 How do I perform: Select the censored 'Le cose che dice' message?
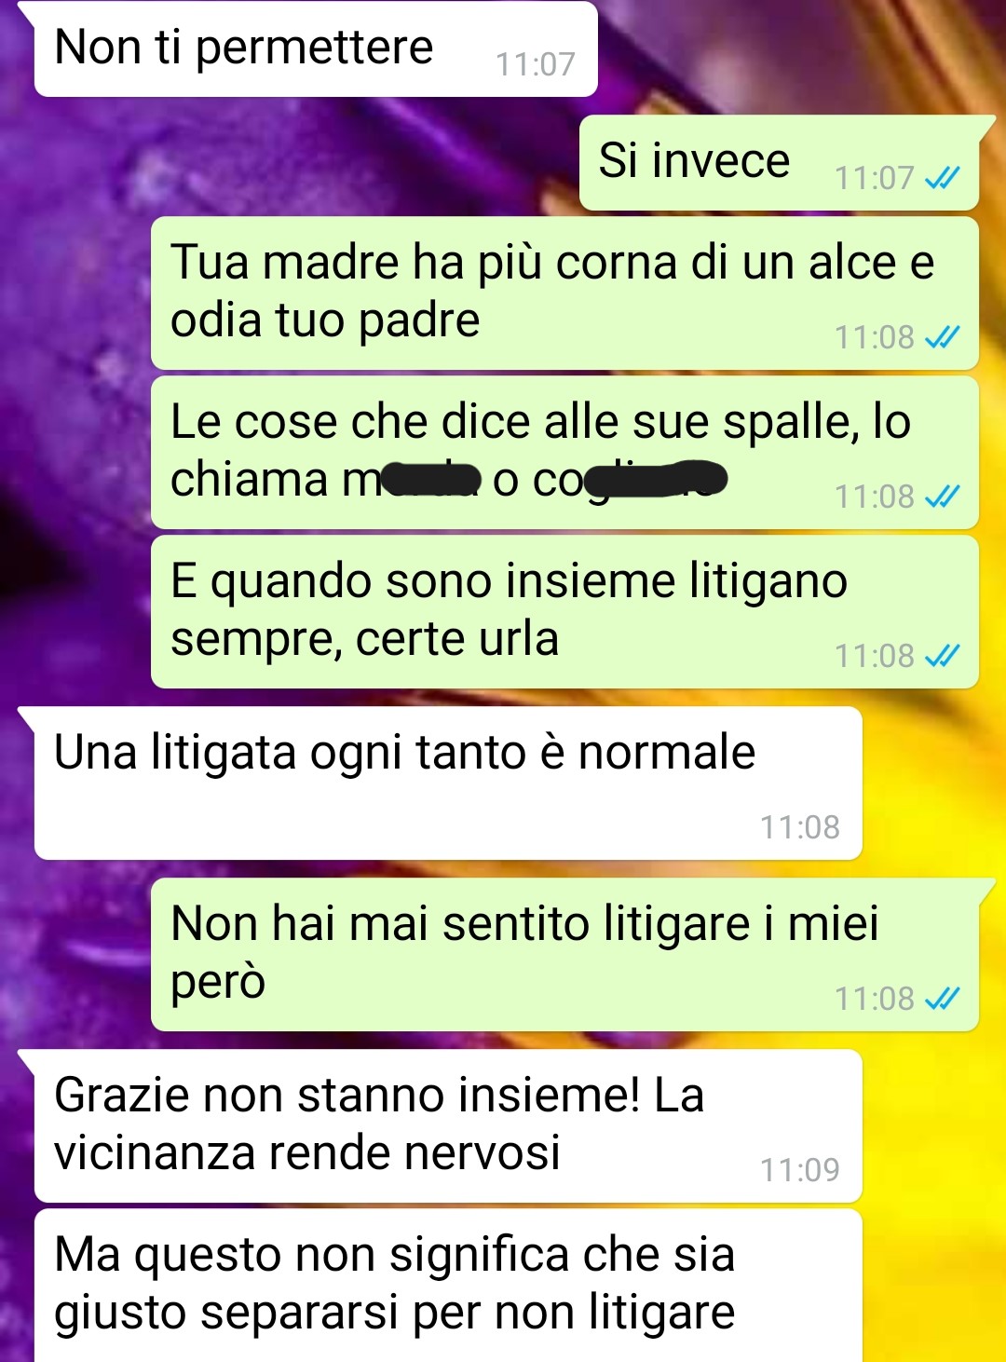[564, 453]
